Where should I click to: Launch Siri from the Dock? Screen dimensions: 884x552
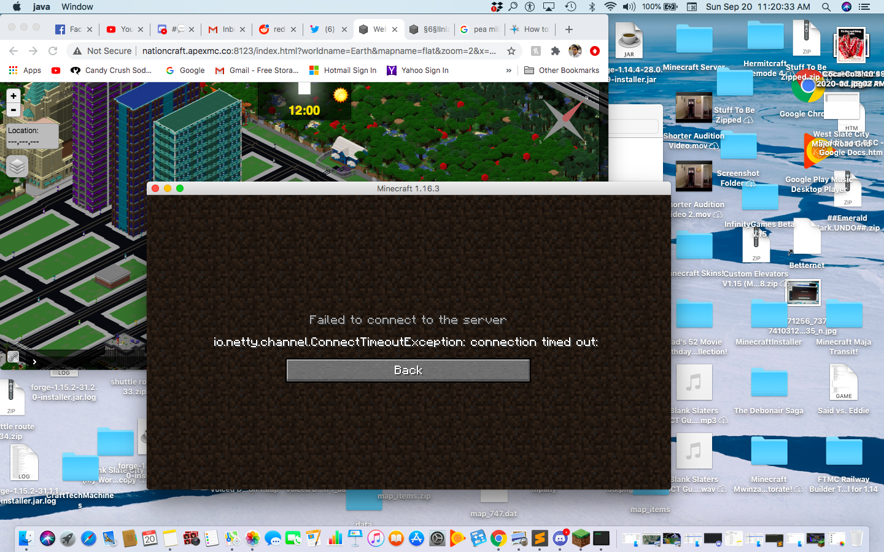tap(47, 539)
